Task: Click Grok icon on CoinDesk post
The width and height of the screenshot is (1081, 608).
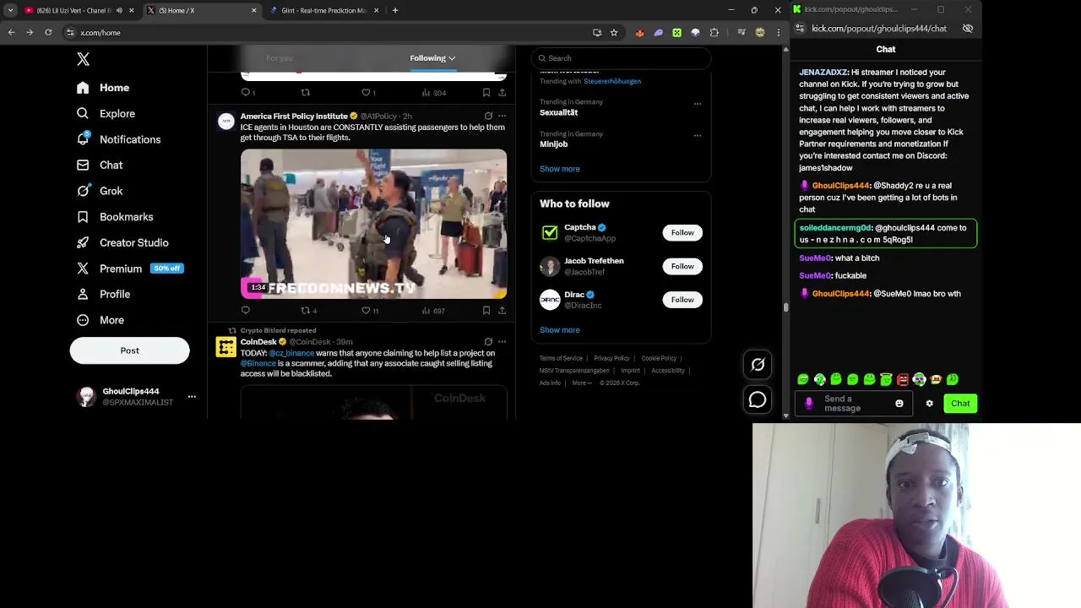Action: click(x=488, y=342)
